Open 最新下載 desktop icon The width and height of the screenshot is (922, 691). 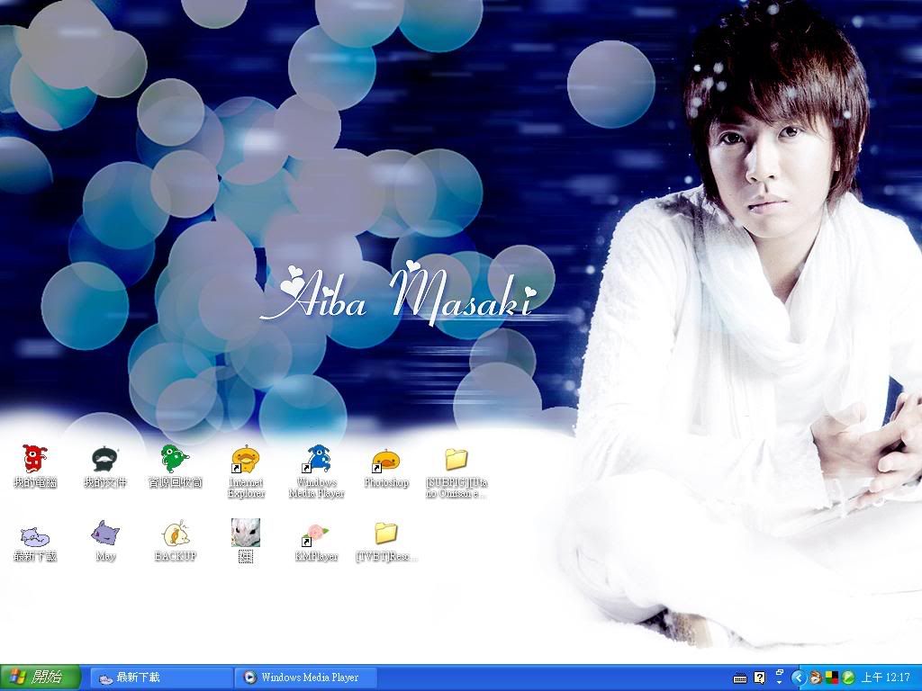pos(34,534)
